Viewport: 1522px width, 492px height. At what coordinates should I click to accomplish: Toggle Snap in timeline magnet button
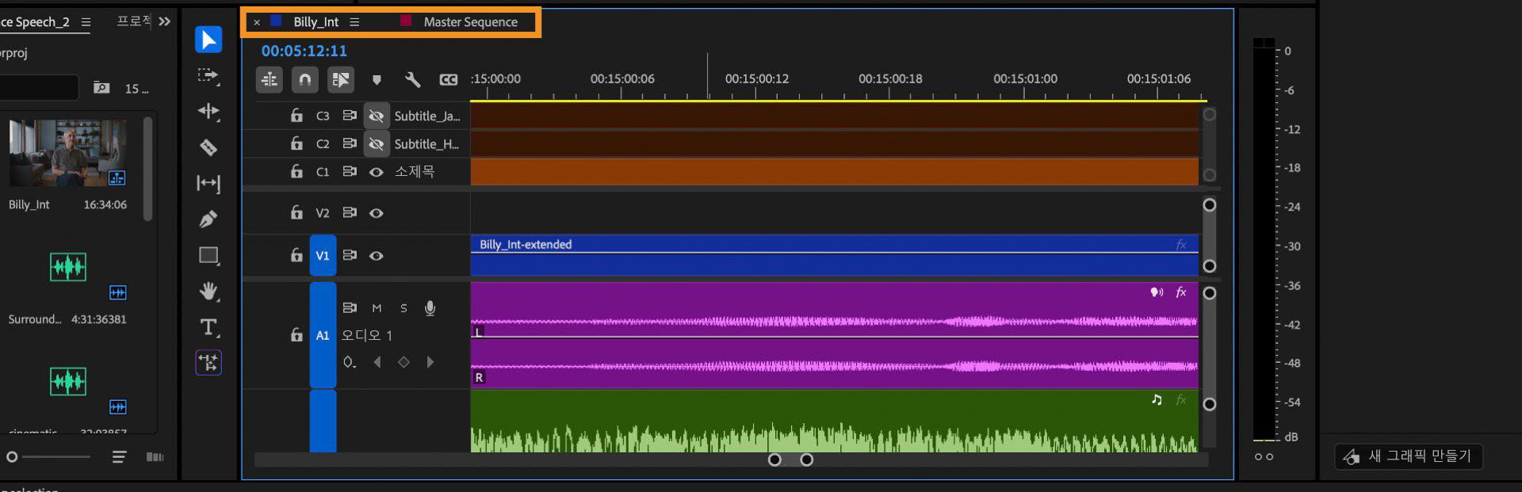pyautogui.click(x=304, y=79)
